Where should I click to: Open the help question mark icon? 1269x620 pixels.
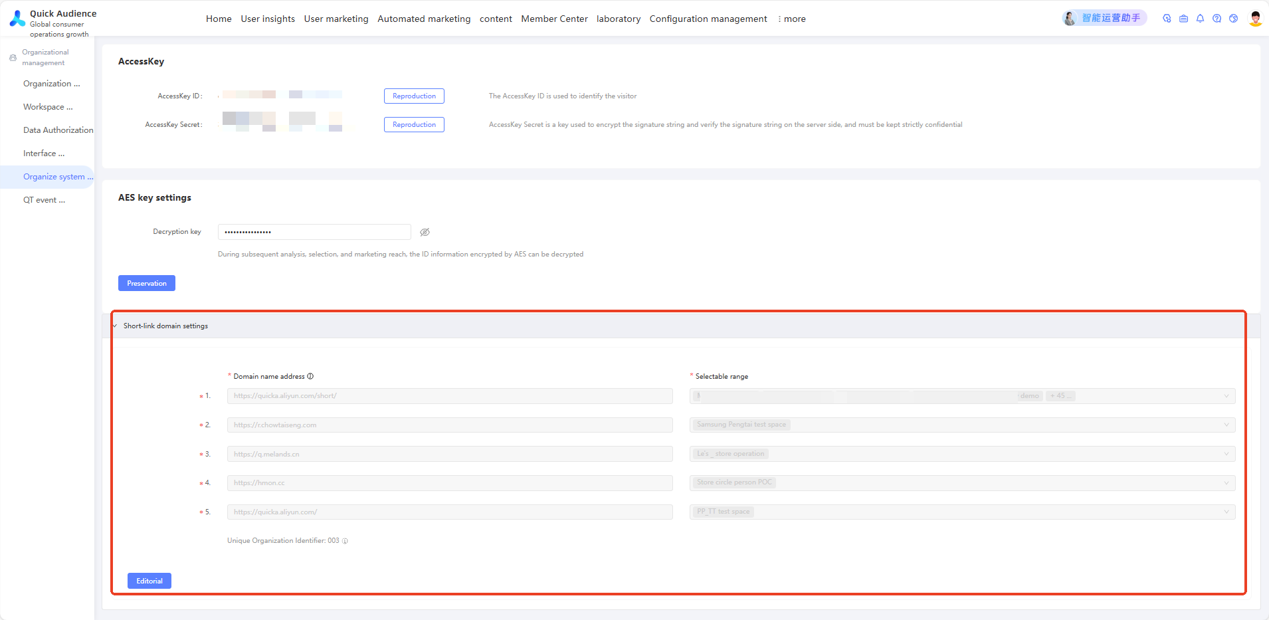pos(1217,19)
